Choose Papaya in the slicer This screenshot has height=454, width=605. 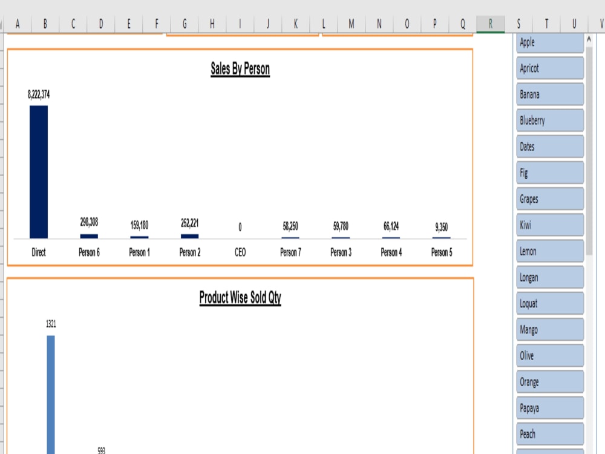[x=550, y=408]
